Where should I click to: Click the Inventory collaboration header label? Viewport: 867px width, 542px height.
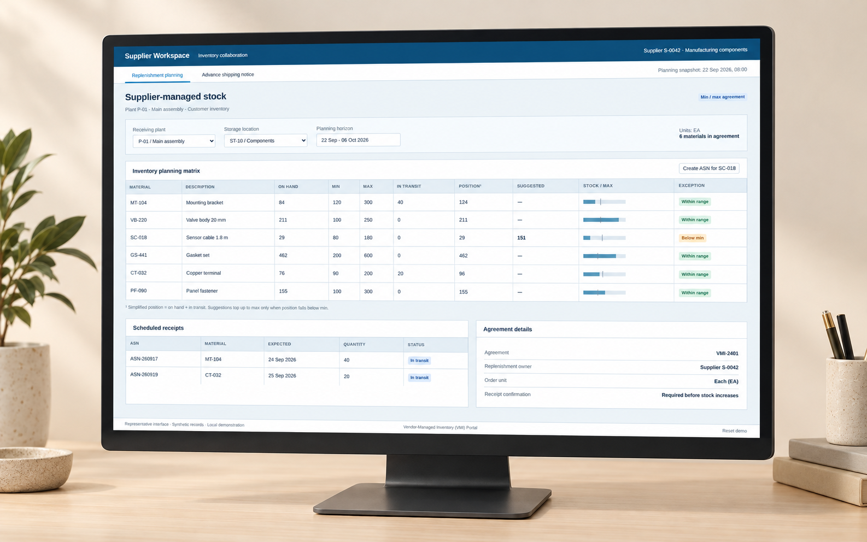pyautogui.click(x=222, y=55)
